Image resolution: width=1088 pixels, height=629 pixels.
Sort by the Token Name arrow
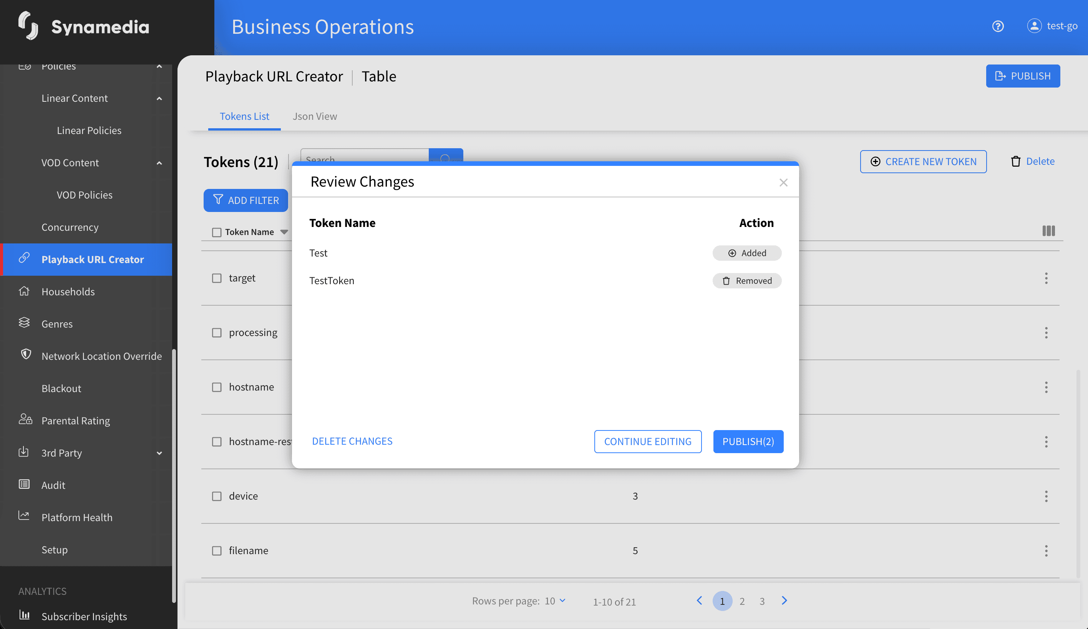point(284,232)
